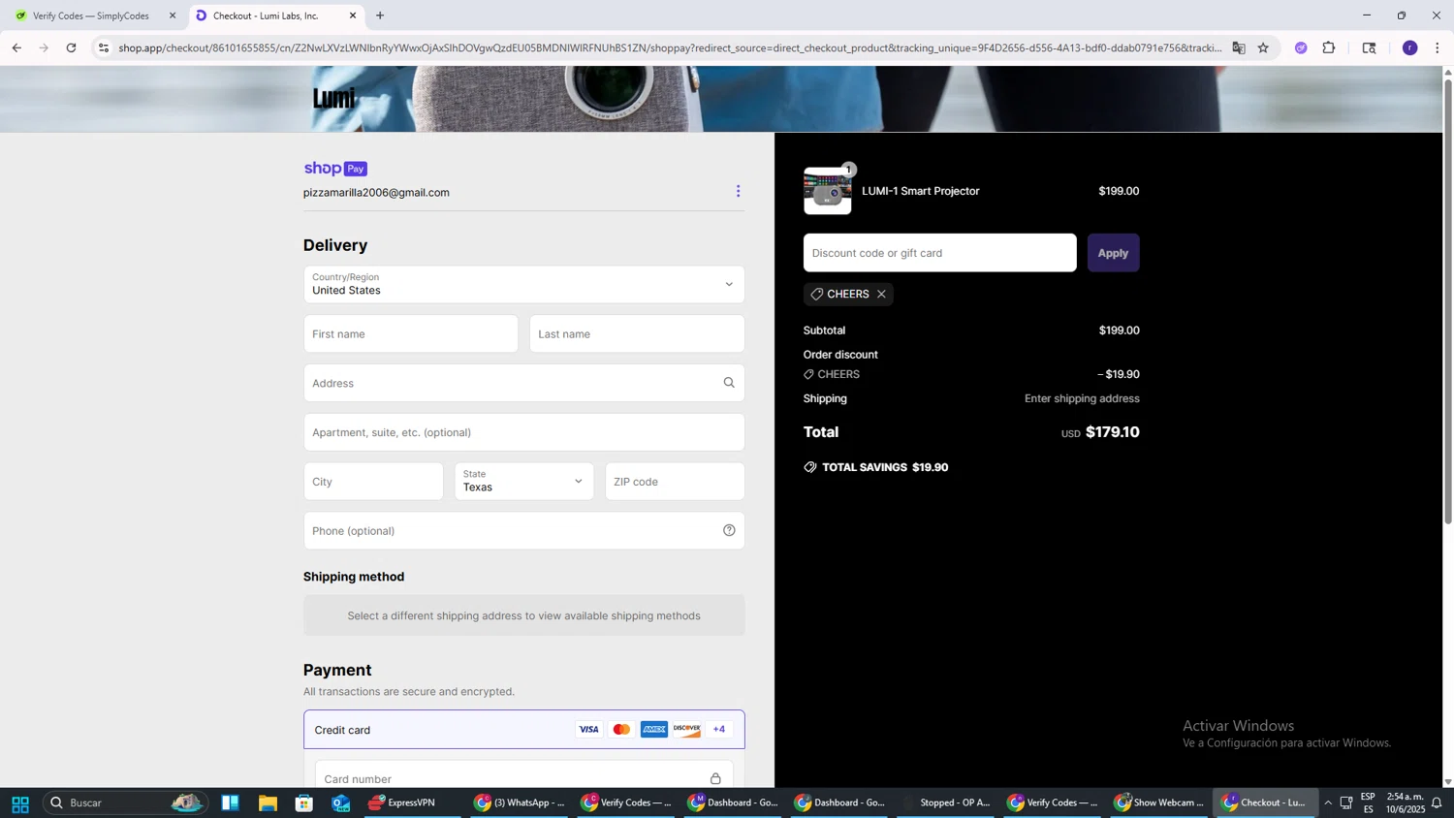This screenshot has width=1454, height=818.
Task: Show hidden system tray icons
Action: click(1328, 802)
